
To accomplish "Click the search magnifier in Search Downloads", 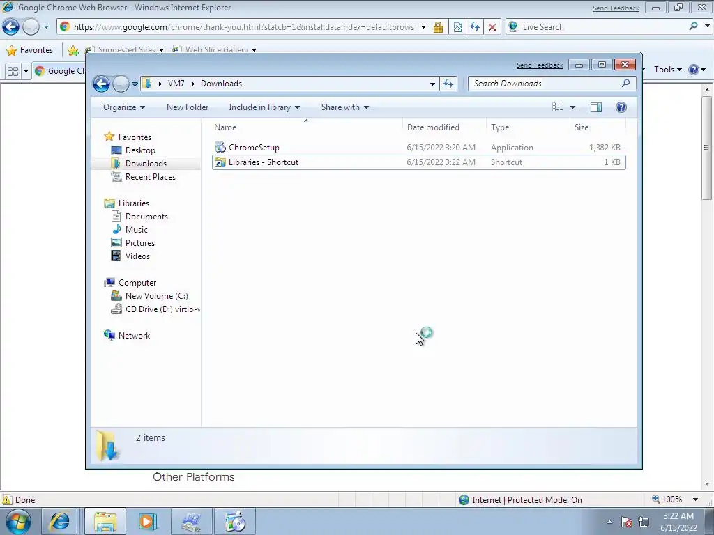I will [625, 84].
